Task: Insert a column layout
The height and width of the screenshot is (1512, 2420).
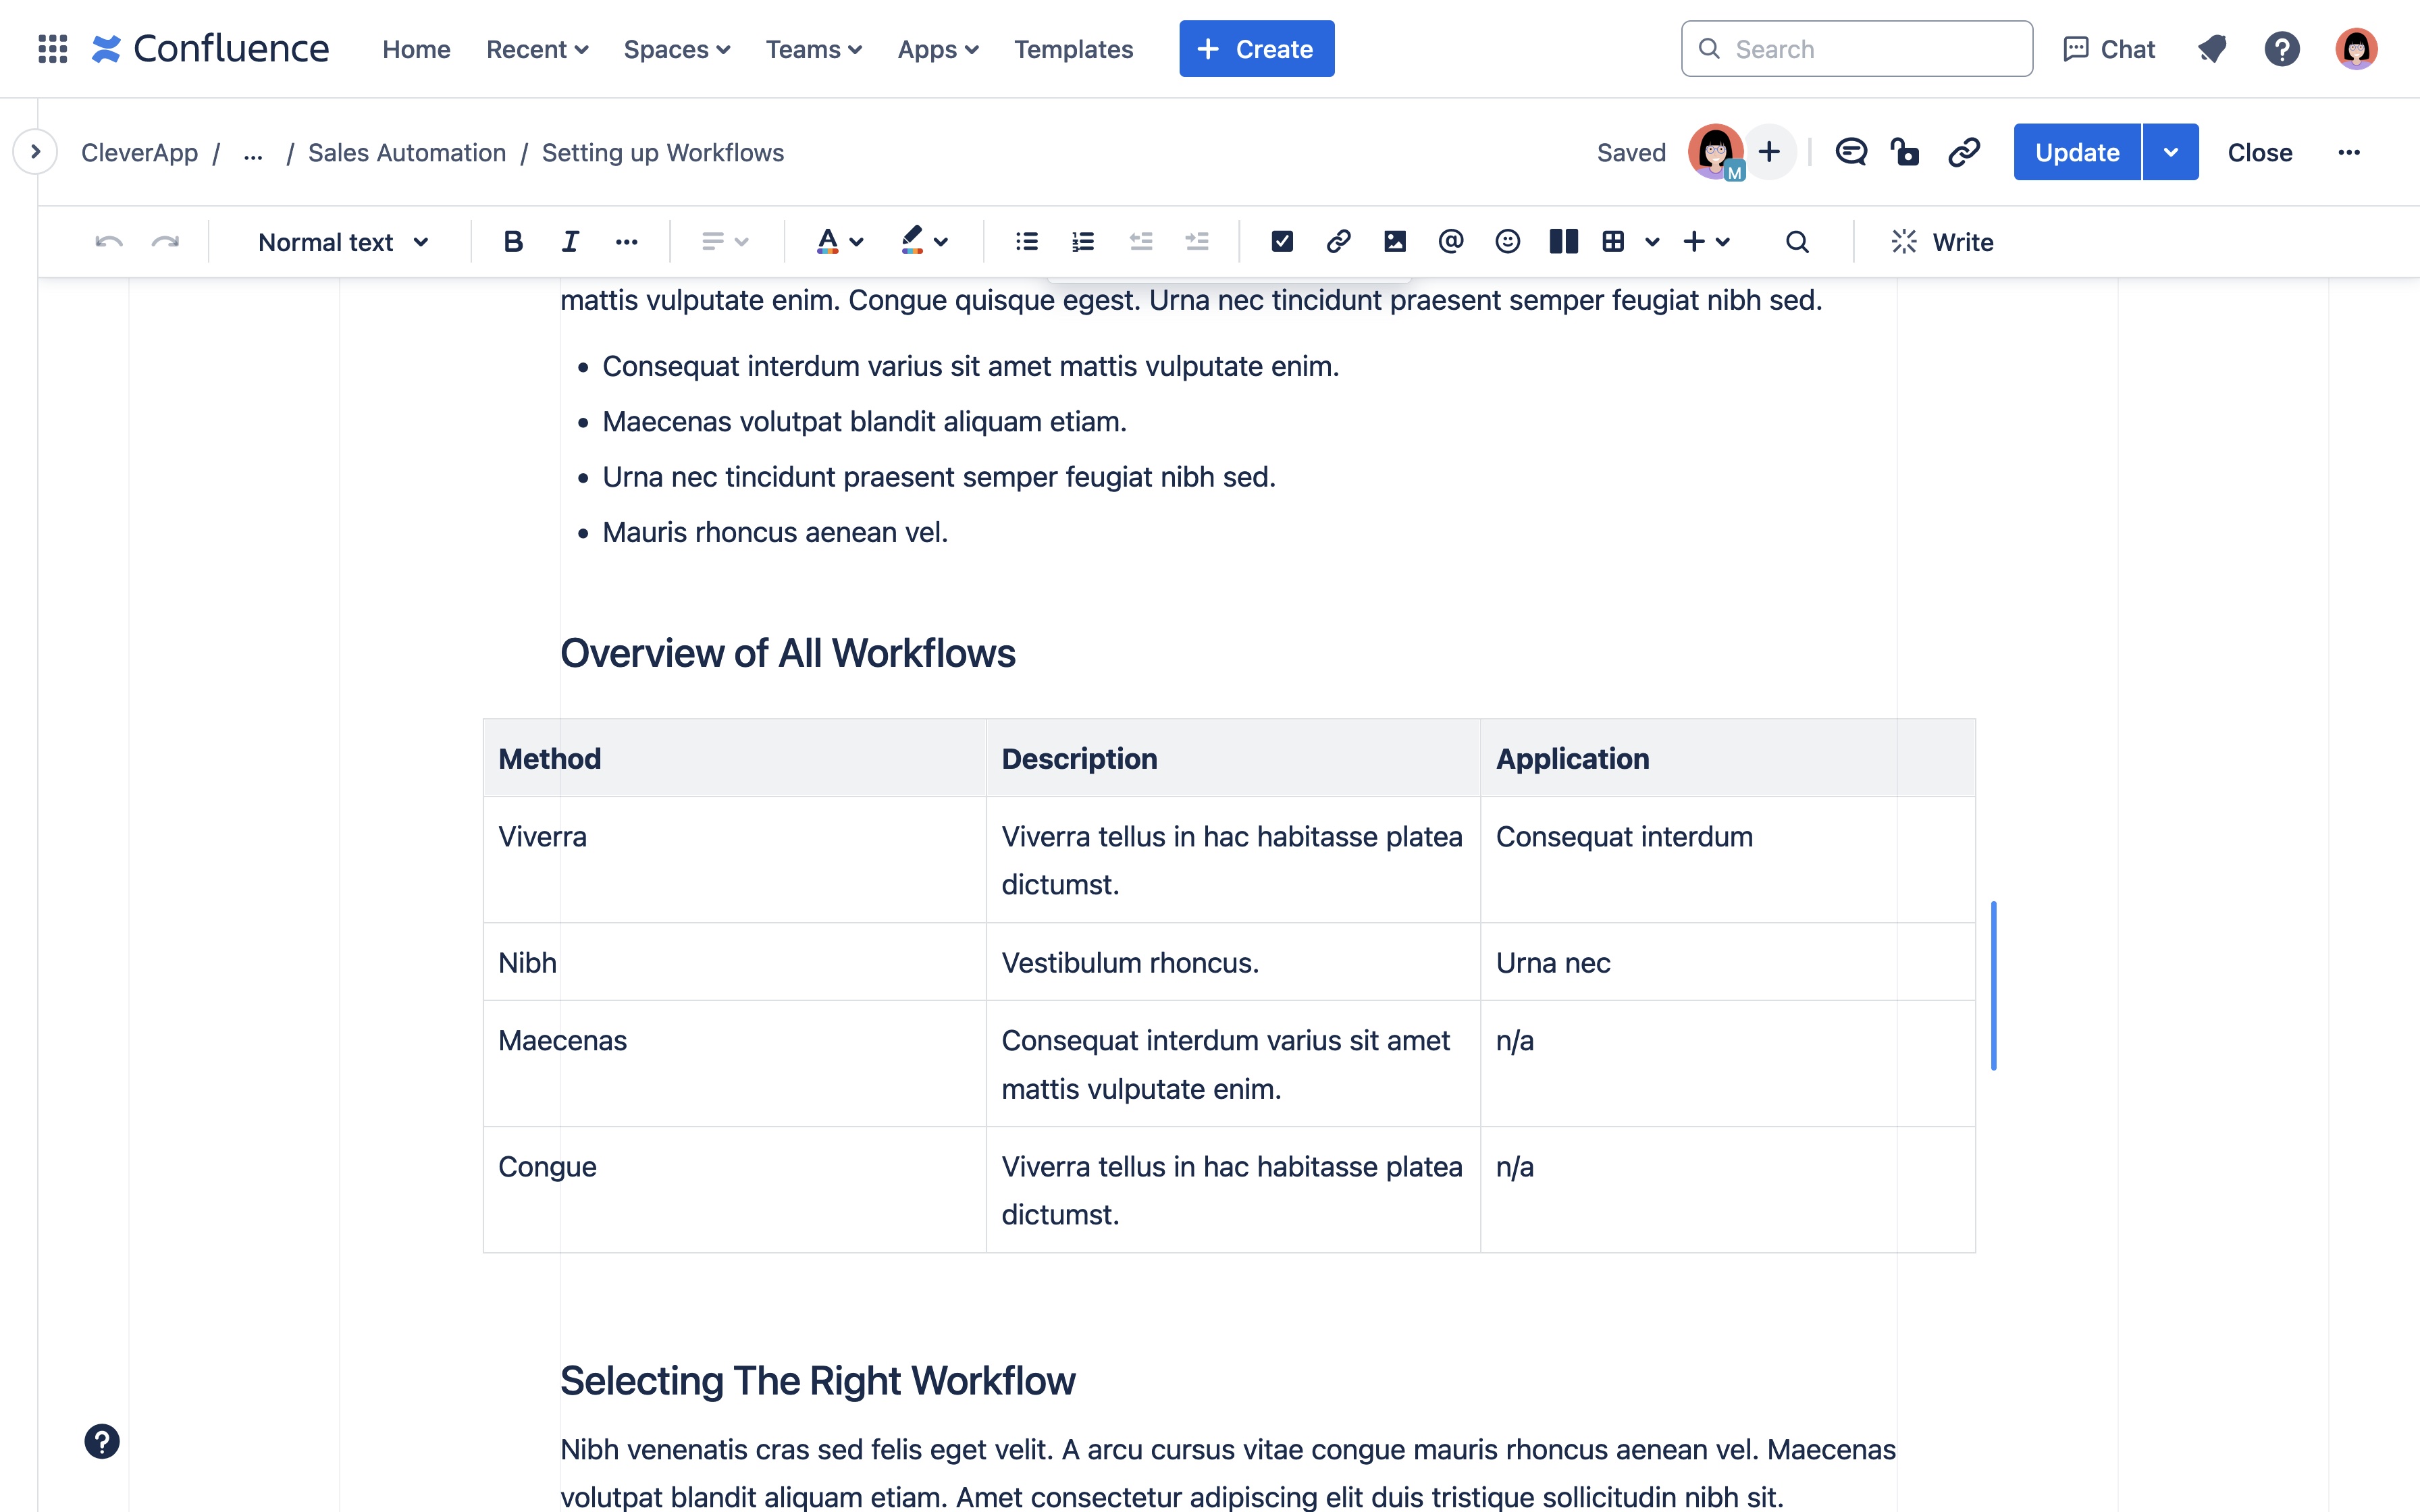Action: click(1563, 241)
